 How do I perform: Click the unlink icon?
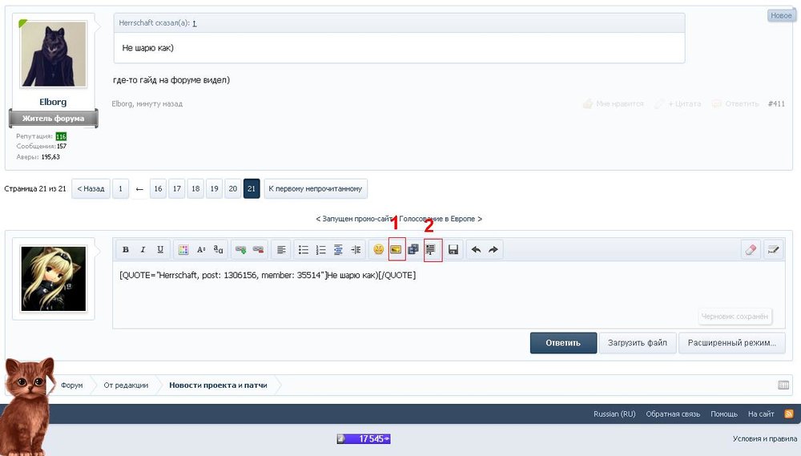[x=258, y=250]
